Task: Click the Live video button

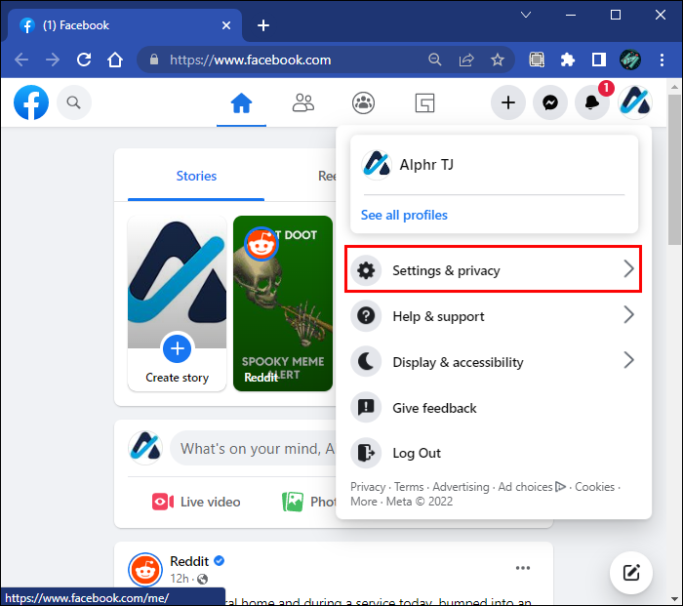Action: (x=196, y=502)
